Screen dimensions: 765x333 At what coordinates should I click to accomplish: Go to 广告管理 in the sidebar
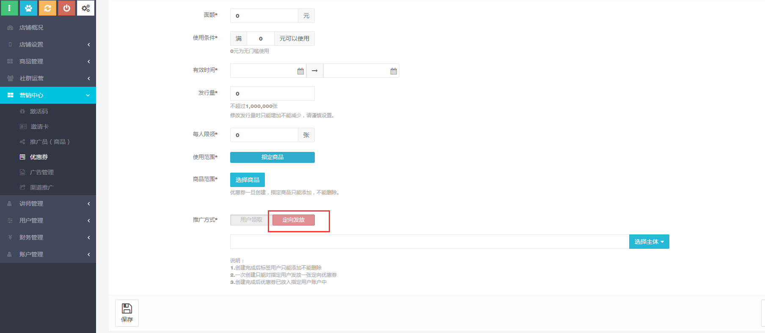(41, 172)
